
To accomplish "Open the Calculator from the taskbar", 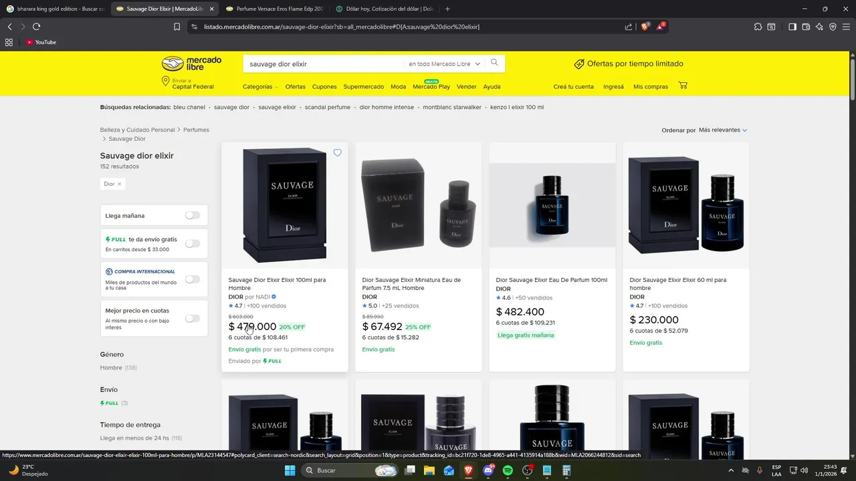I will 566,470.
